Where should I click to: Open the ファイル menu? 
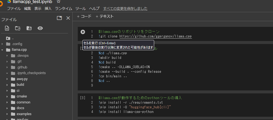[x=14, y=8]
